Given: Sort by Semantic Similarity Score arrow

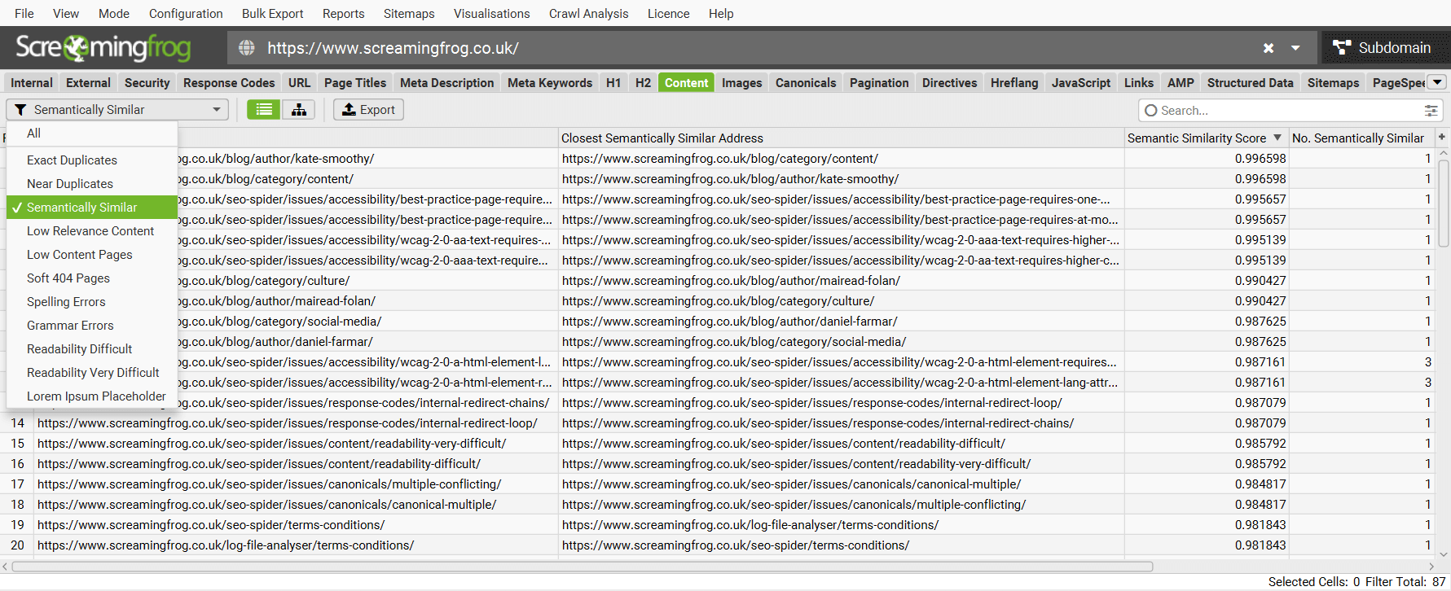Looking at the screenshot, I should (1277, 138).
